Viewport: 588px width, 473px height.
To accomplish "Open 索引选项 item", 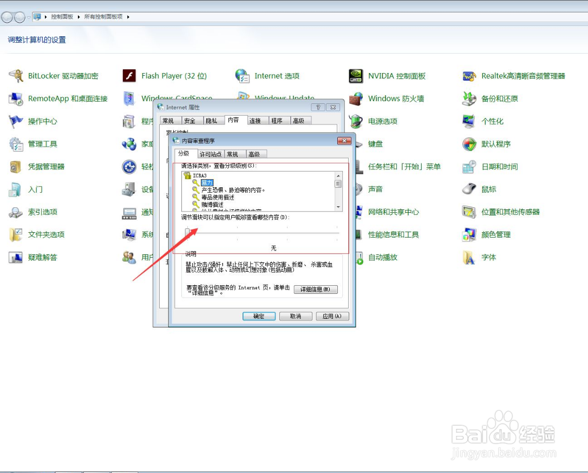I will pyautogui.click(x=33, y=212).
